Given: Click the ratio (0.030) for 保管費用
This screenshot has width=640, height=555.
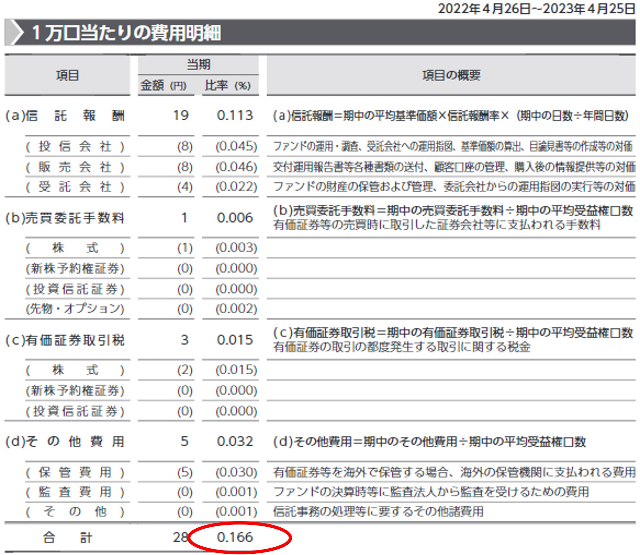Looking at the screenshot, I should [x=236, y=472].
